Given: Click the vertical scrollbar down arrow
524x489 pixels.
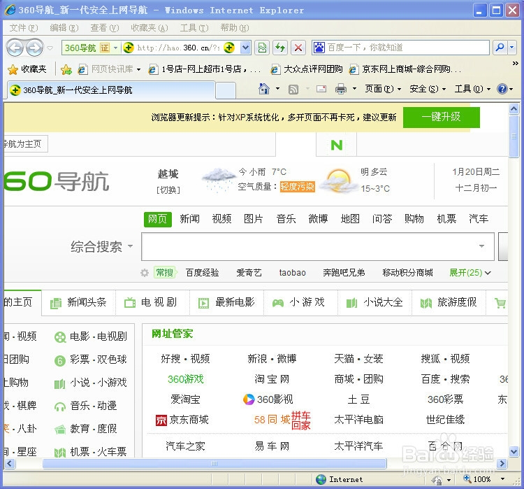Looking at the screenshot, I should pyautogui.click(x=514, y=451).
